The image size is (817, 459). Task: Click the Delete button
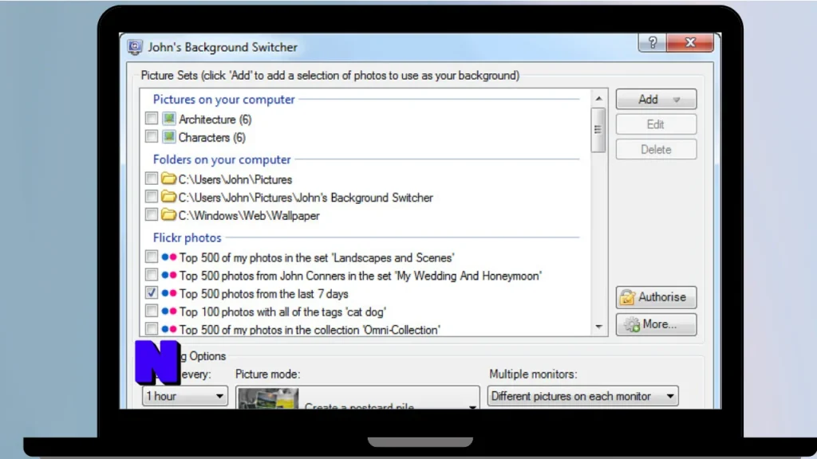(x=656, y=149)
